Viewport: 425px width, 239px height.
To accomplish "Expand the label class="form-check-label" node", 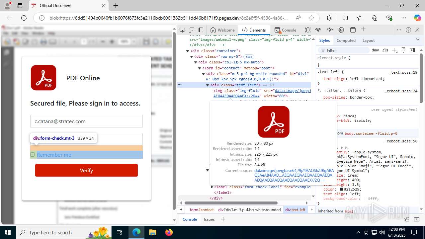I will [x=212, y=187].
